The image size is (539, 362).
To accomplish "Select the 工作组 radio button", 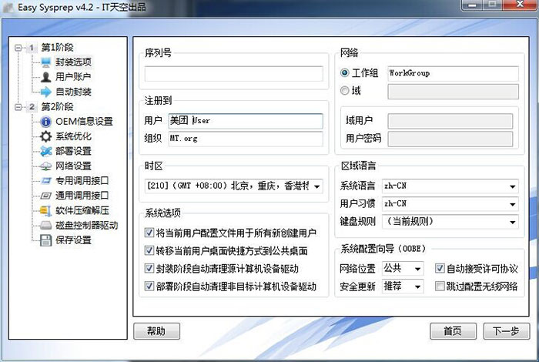I will [344, 73].
